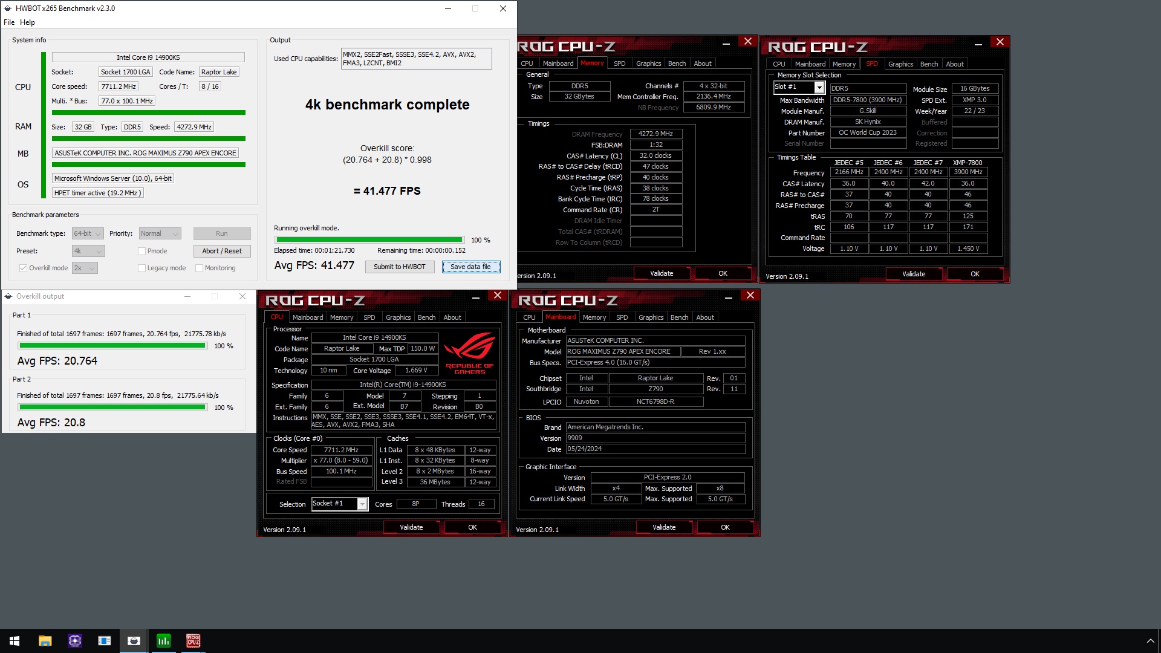1161x653 pixels.
Task: Click the Part 2 progress bar
Action: click(112, 408)
